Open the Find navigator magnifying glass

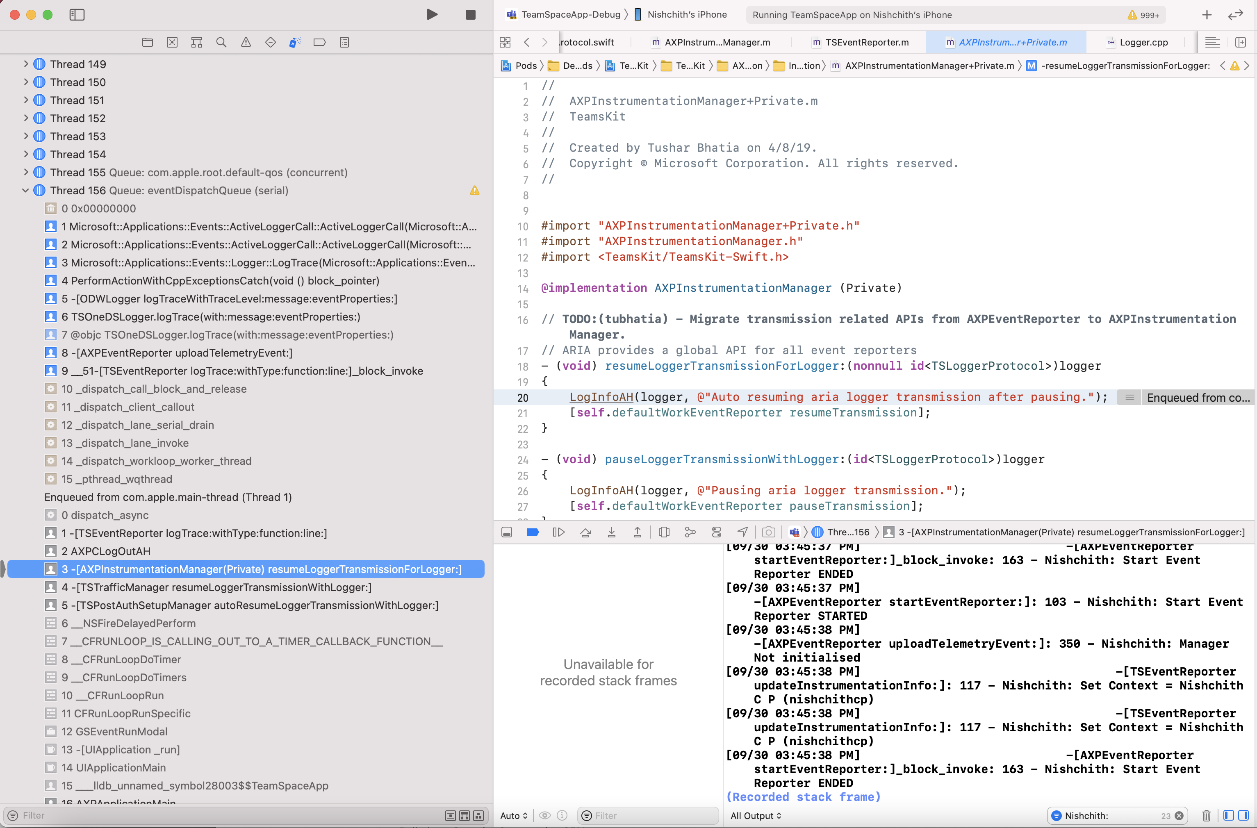point(221,42)
